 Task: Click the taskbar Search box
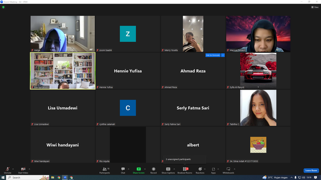coord(28,177)
